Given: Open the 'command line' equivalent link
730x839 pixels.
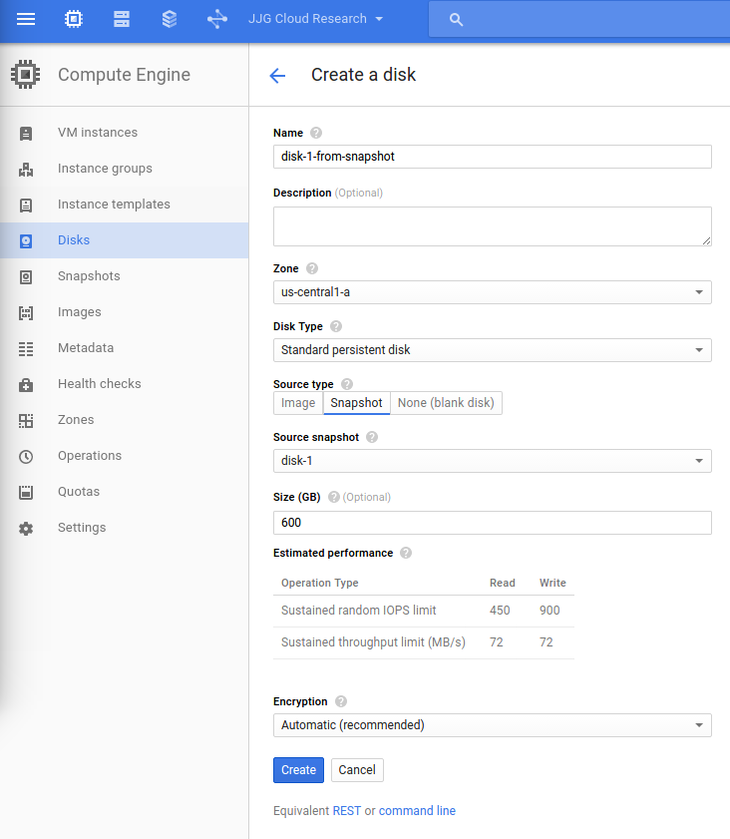Looking at the screenshot, I should (x=417, y=810).
